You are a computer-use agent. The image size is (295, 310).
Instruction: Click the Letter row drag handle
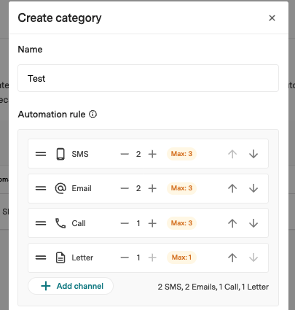[x=41, y=257]
